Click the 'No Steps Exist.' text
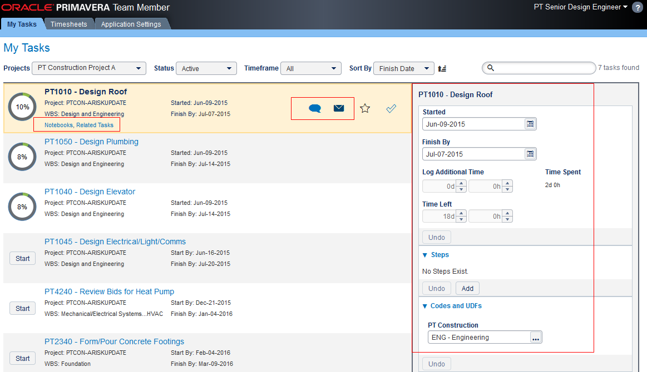Image resolution: width=647 pixels, height=372 pixels. click(x=445, y=272)
